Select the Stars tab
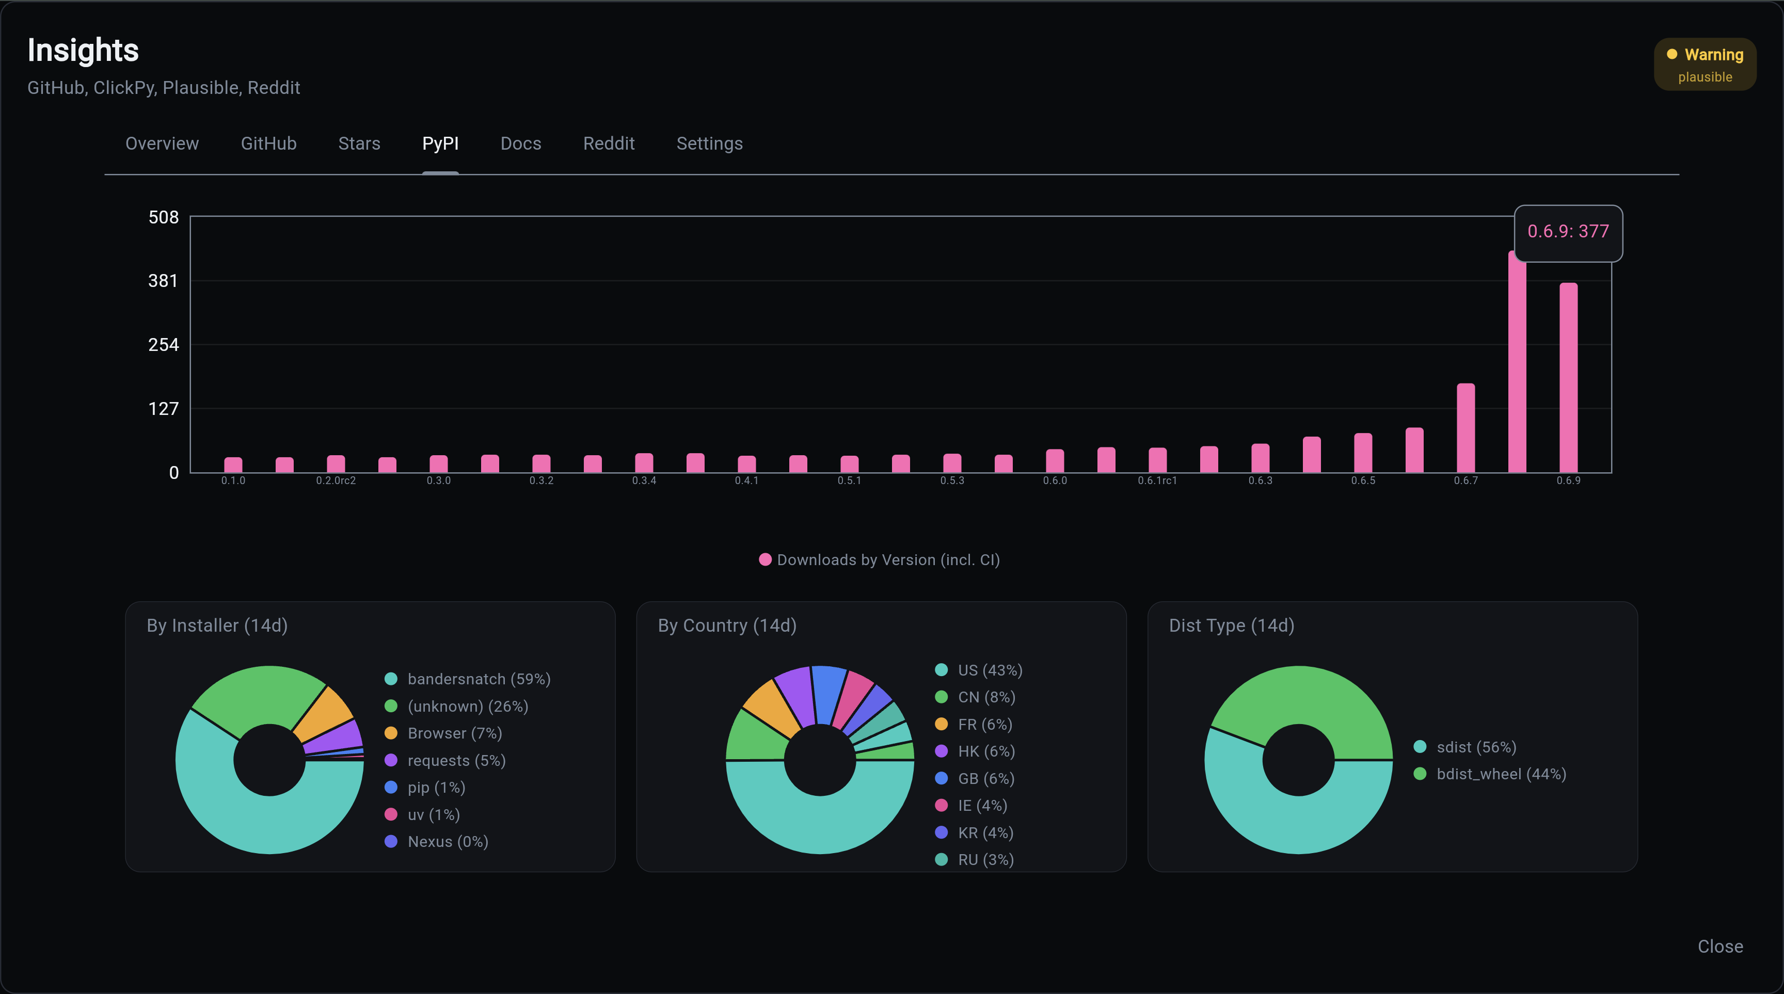 pos(359,143)
